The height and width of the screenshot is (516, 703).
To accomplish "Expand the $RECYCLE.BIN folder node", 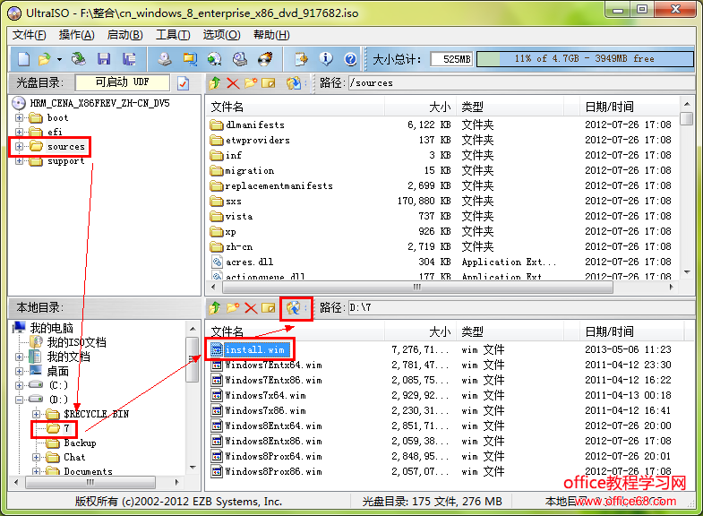I will (x=36, y=414).
